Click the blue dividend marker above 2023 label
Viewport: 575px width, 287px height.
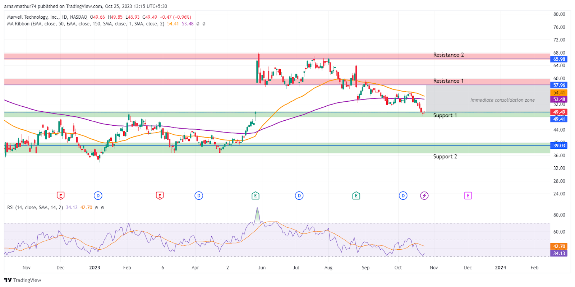tap(98, 196)
